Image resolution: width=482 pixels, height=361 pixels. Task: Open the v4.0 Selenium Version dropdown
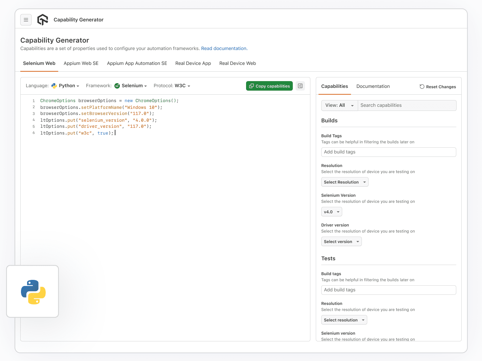point(332,212)
